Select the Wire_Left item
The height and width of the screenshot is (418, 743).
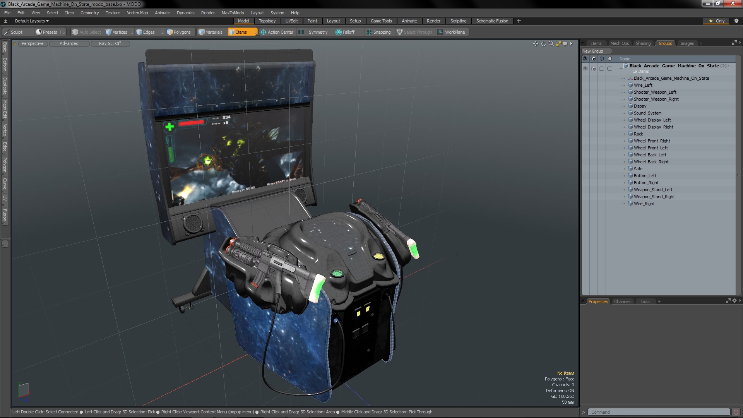[x=643, y=85]
